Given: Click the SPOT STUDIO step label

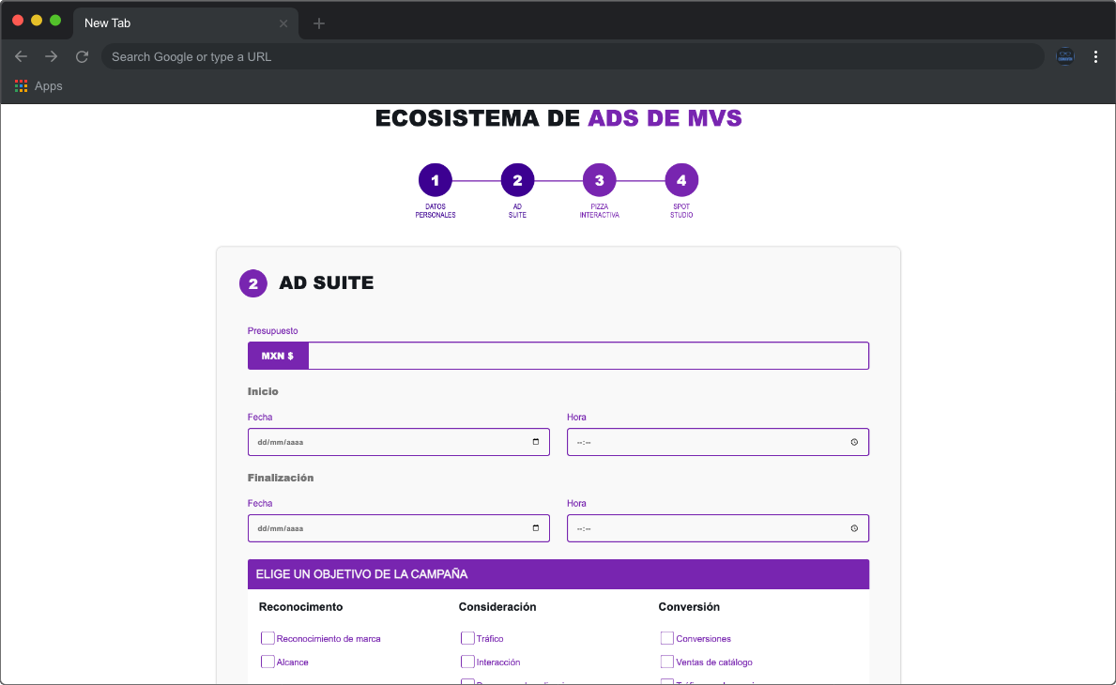Looking at the screenshot, I should 681,210.
